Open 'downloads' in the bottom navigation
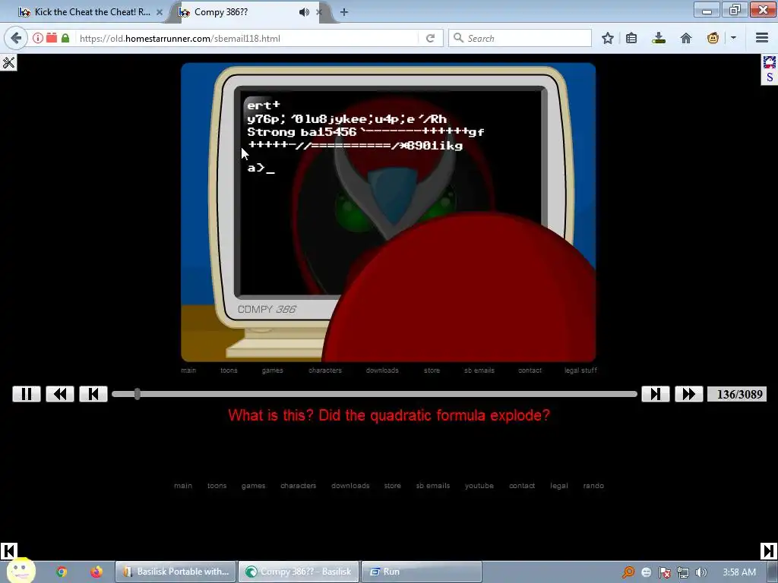 350,486
